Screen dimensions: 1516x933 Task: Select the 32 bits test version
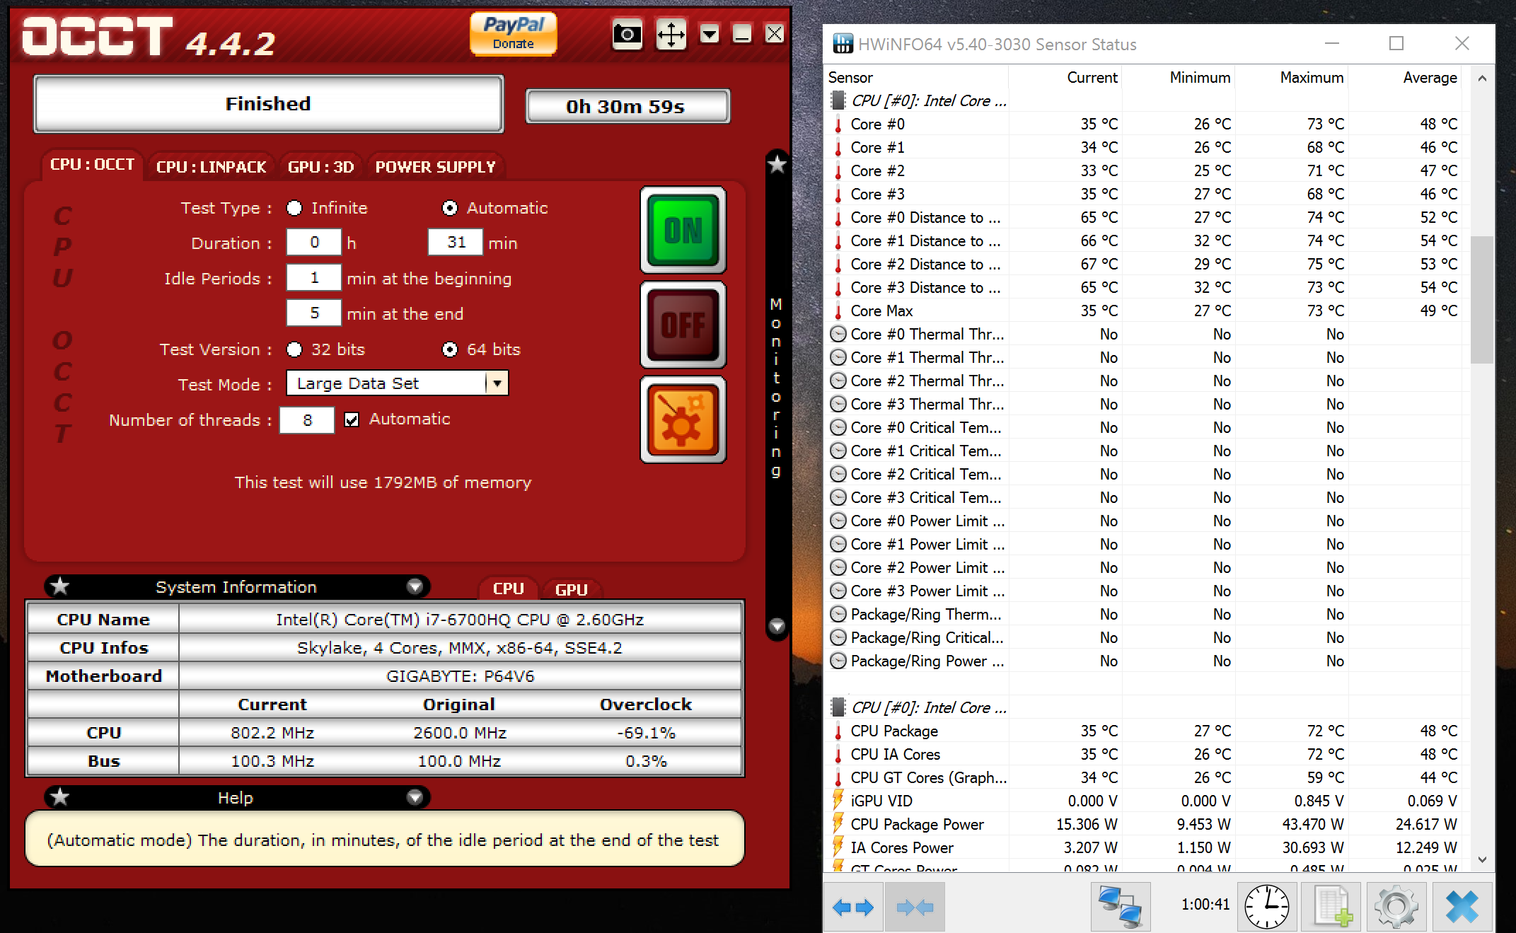[294, 349]
